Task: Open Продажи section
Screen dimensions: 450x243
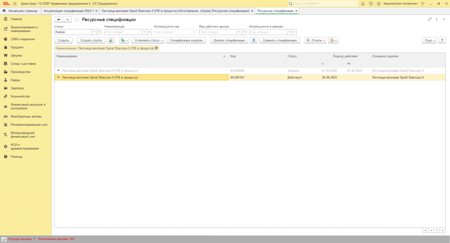Action: tap(17, 47)
